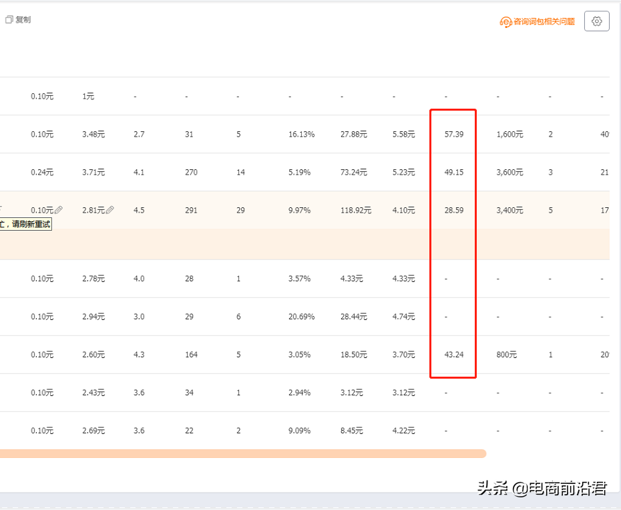Select the 43.24 cell
The height and width of the screenshot is (510, 621).
point(454,355)
